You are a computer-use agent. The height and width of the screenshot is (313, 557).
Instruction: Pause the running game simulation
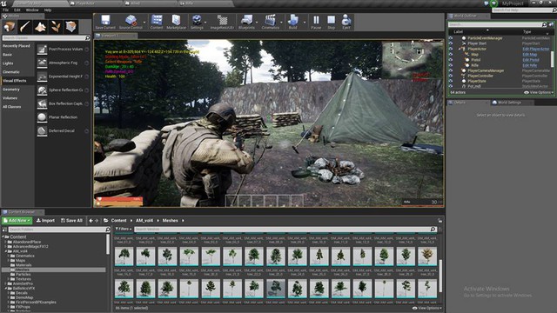316,22
